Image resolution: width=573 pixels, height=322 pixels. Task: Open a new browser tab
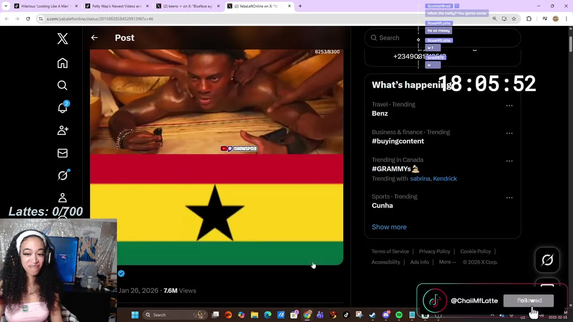300,6
